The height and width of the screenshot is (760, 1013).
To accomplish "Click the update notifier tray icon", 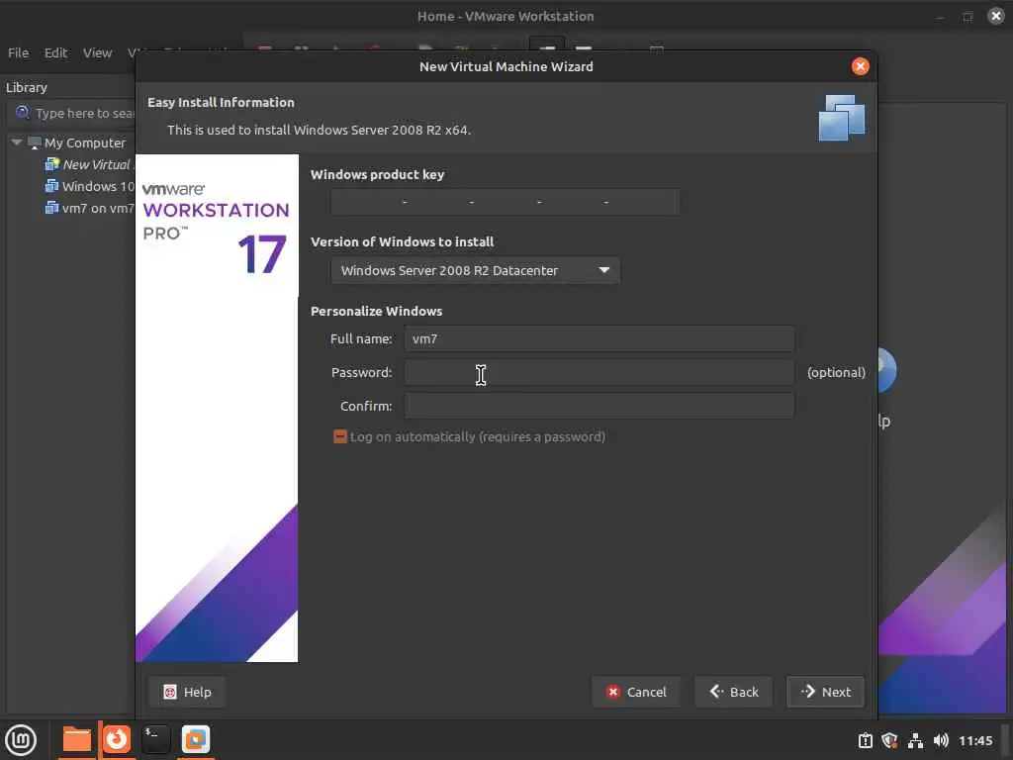I will [865, 740].
